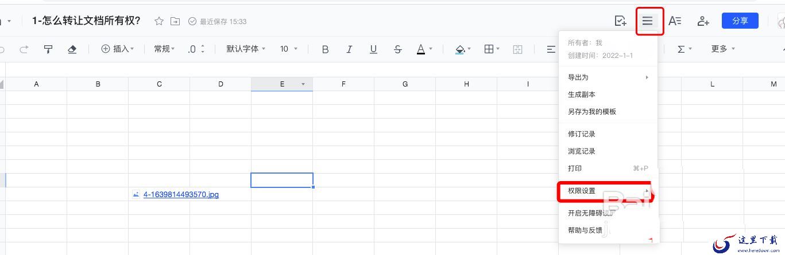Apply underline formatting

(x=373, y=49)
